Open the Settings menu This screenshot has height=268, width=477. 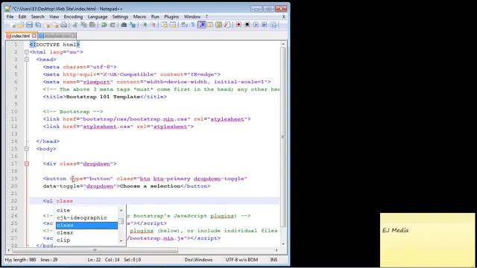[120, 16]
